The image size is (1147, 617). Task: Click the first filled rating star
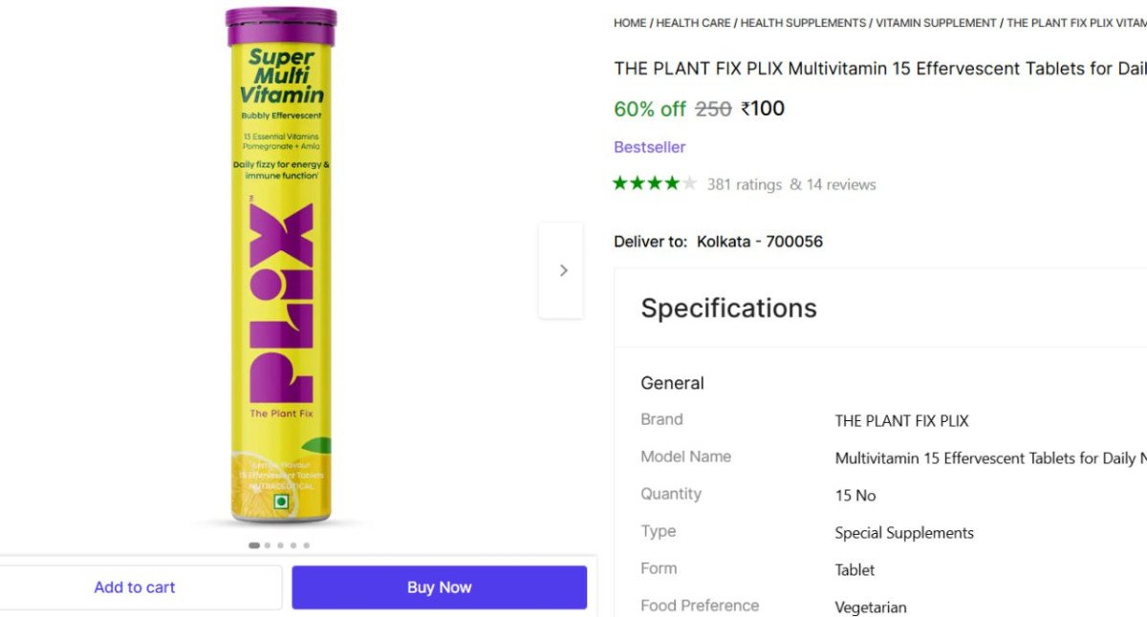pyautogui.click(x=621, y=183)
